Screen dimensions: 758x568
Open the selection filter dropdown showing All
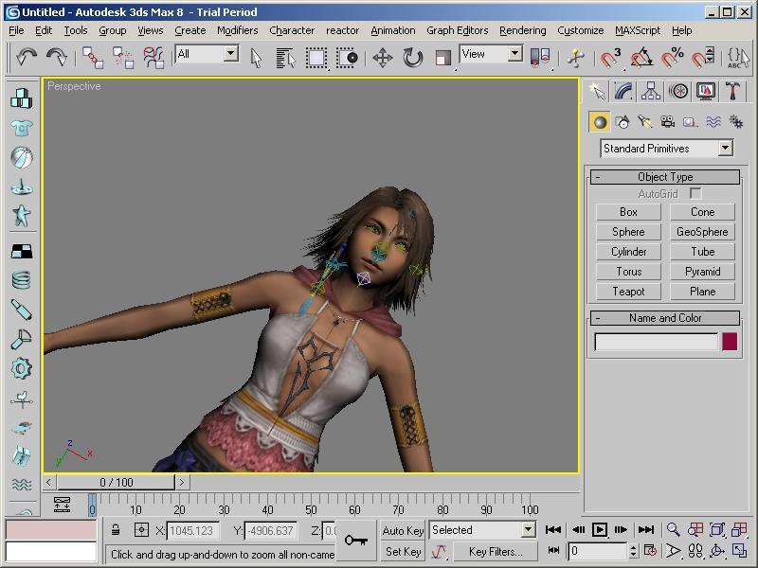click(230, 54)
